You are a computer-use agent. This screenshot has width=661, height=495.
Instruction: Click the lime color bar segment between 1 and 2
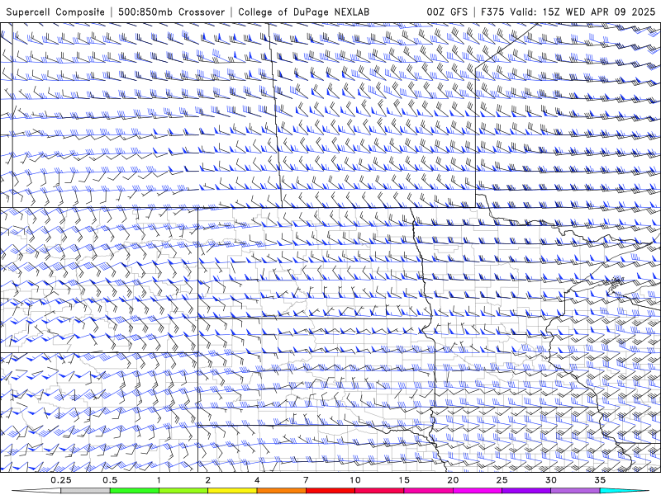click(183, 491)
